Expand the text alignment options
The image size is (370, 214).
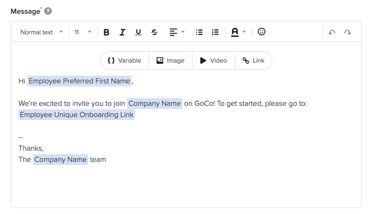[x=177, y=32]
